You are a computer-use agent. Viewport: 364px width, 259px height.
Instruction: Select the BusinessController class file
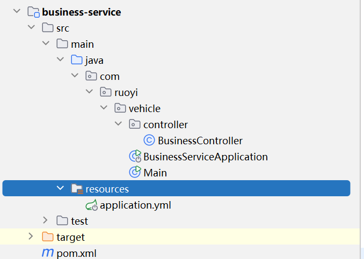pyautogui.click(x=200, y=141)
